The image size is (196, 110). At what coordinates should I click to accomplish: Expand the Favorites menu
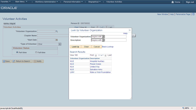pyautogui.click(x=6, y=2)
